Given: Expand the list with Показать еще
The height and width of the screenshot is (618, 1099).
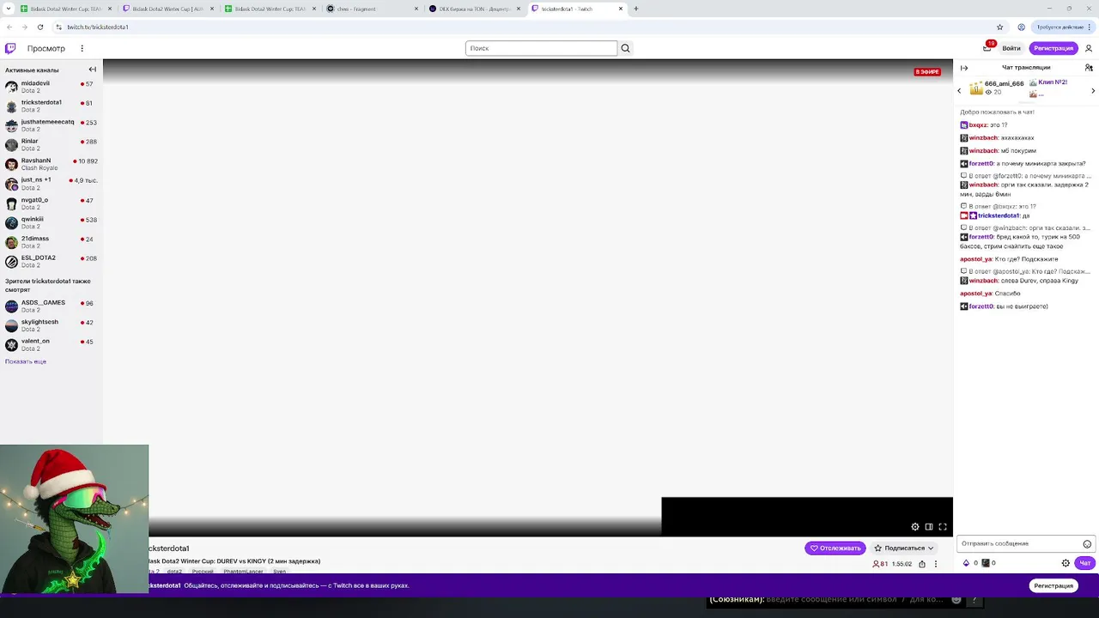Looking at the screenshot, I should 26,361.
